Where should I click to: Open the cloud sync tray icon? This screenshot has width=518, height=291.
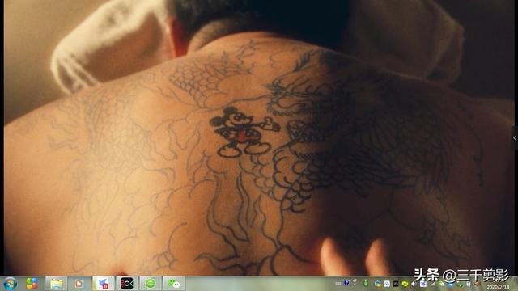[x=387, y=284]
